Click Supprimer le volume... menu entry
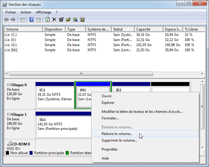The image size is (209, 167). point(119,140)
